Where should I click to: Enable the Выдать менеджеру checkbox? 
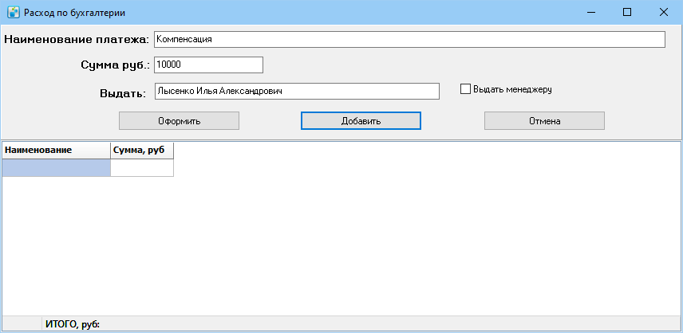pyautogui.click(x=466, y=89)
